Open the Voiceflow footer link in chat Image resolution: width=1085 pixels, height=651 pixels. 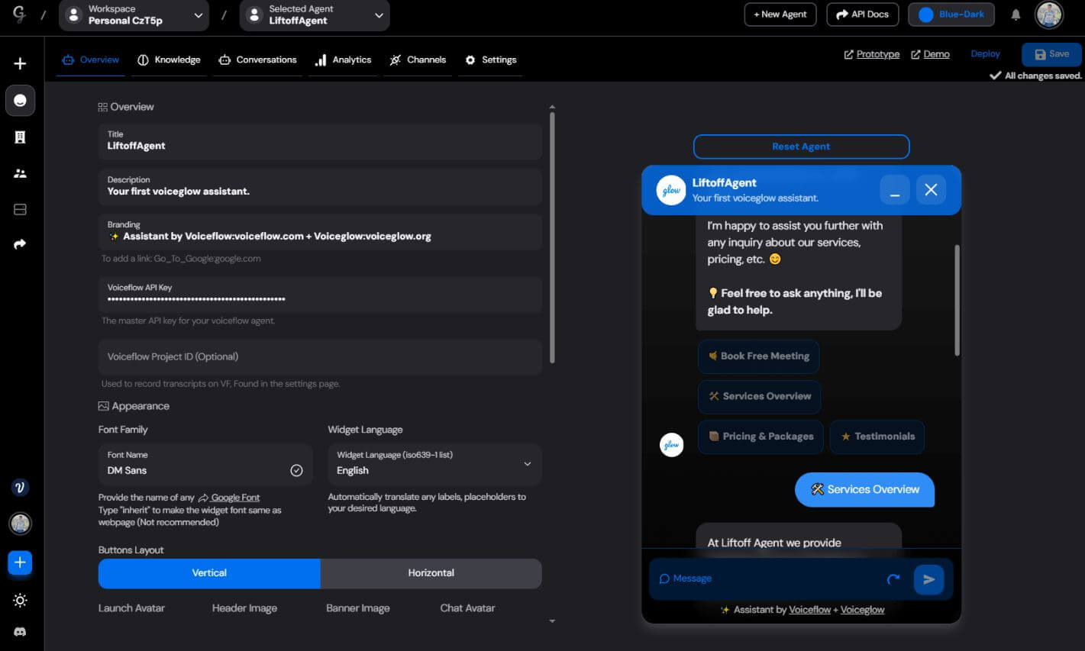click(x=809, y=610)
